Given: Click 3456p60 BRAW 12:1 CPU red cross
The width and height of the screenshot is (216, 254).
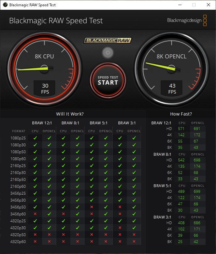Looking at the screenshot, I should [x=35, y=214].
